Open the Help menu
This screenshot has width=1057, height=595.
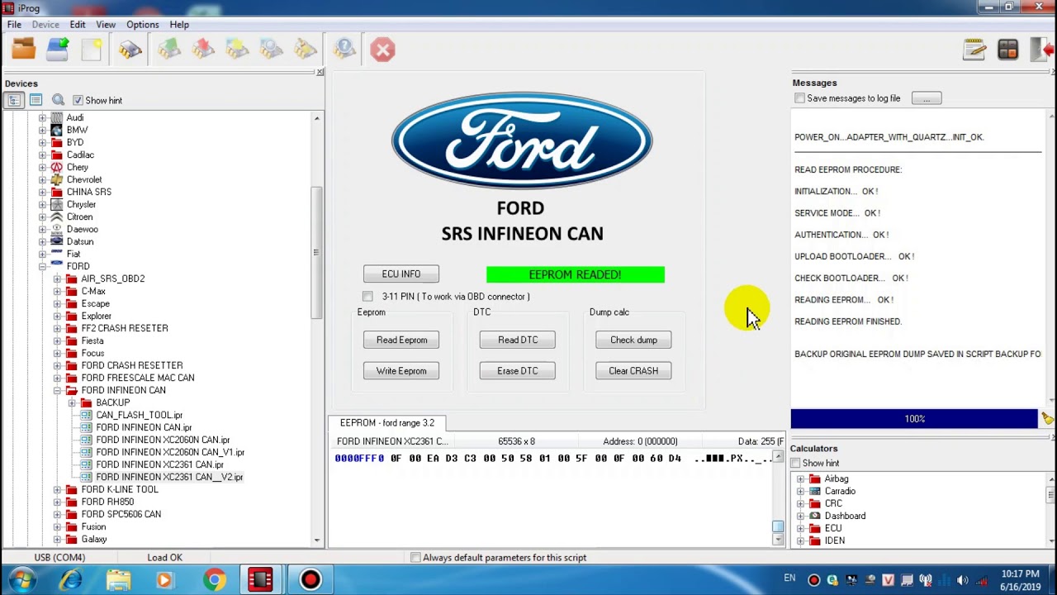point(179,25)
